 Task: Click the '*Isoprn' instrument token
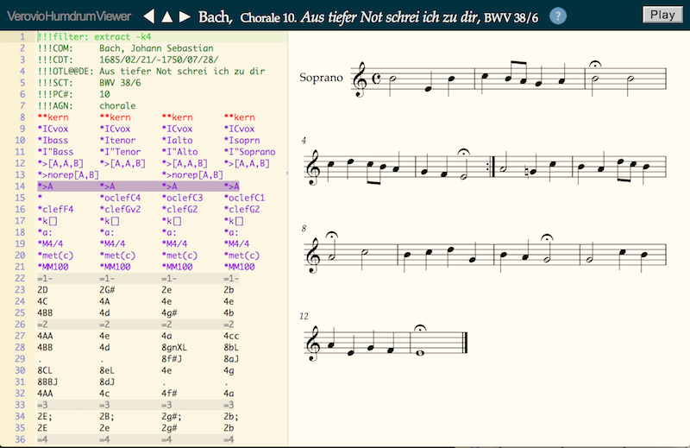241,140
